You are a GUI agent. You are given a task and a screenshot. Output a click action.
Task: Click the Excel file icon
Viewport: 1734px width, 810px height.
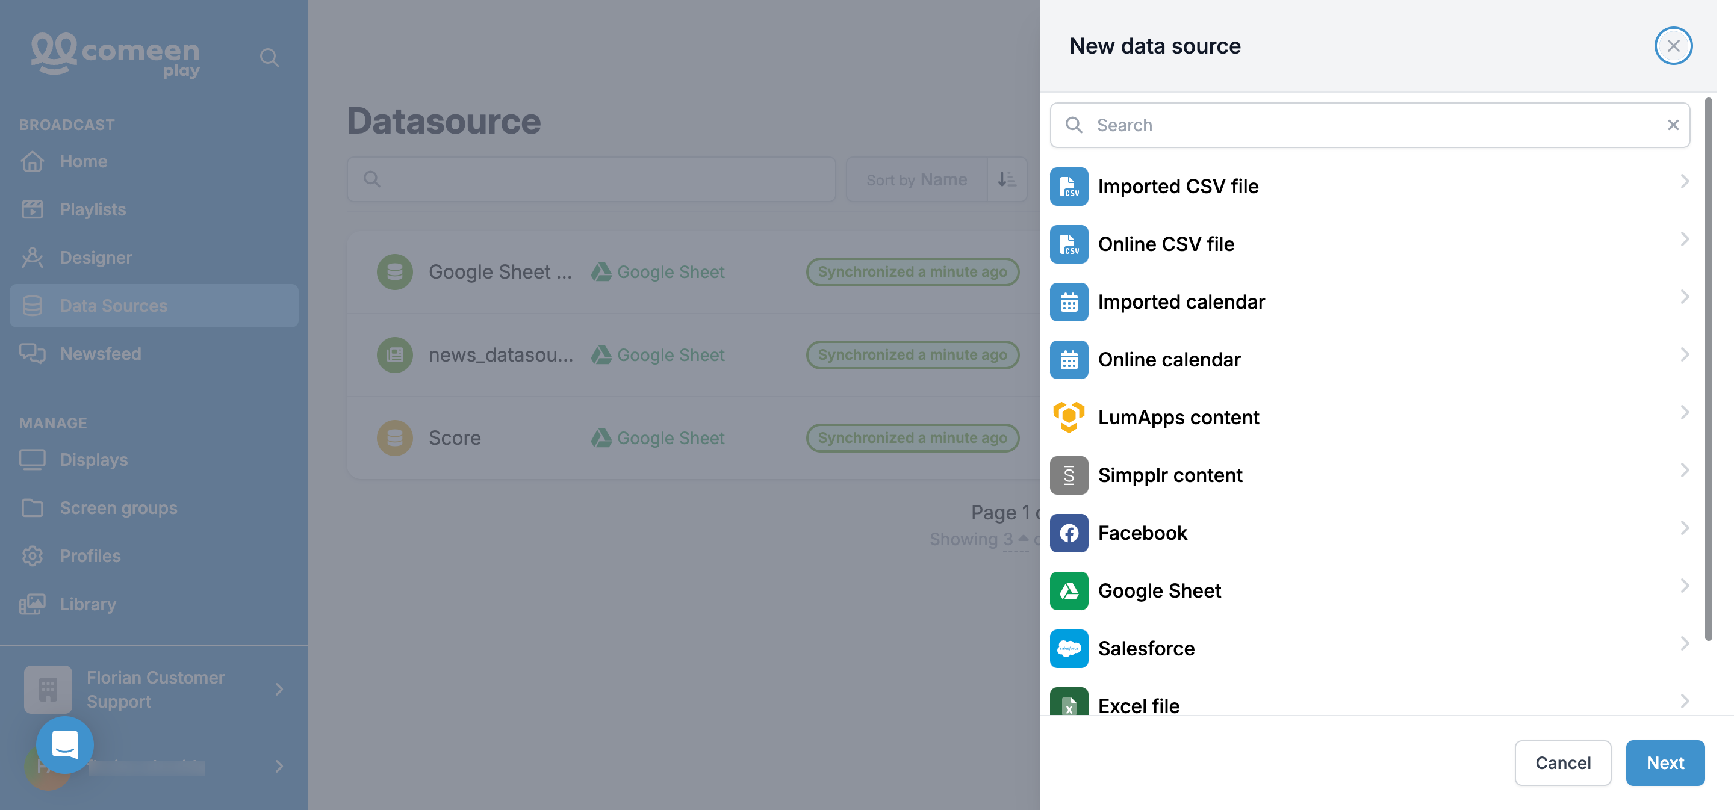(1069, 701)
